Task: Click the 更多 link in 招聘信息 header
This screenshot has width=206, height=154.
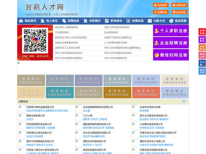Action: tap(184, 101)
